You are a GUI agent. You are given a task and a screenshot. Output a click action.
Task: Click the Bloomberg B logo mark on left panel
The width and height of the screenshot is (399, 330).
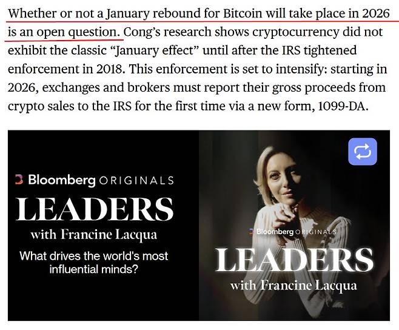pyautogui.click(x=19, y=180)
